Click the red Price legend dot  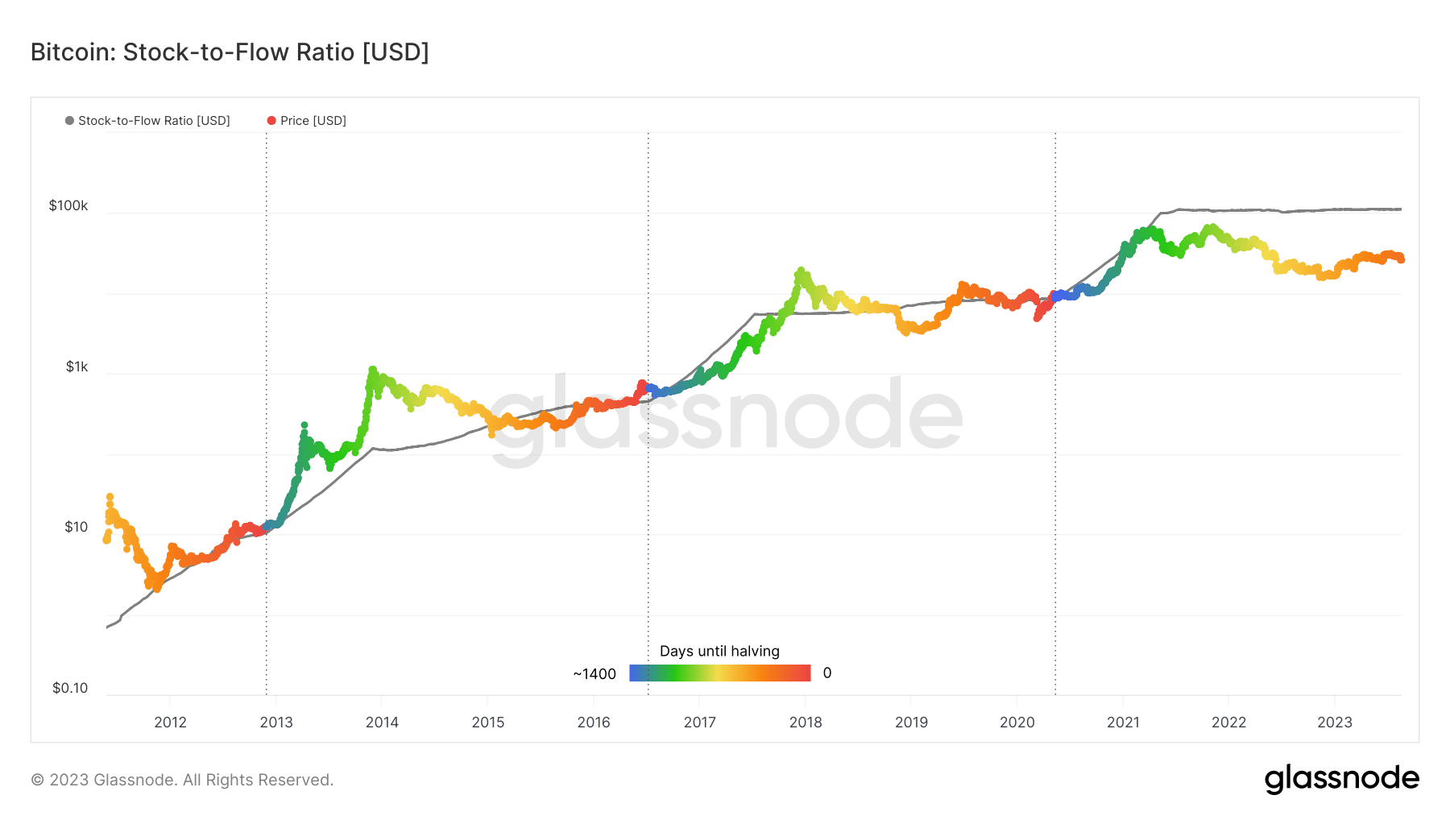(x=271, y=121)
